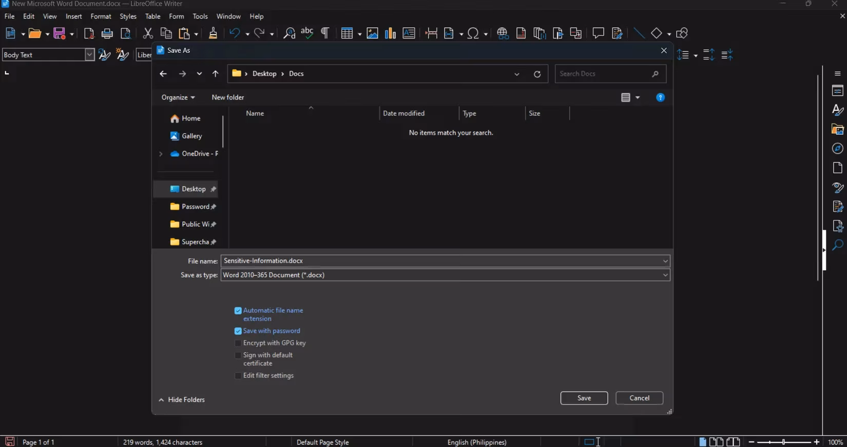Image resolution: width=847 pixels, height=447 pixels.
Task: Click the Insert Special Character omega icon
Action: tap(473, 33)
